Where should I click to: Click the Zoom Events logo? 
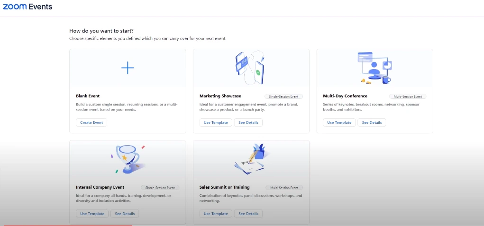pyautogui.click(x=27, y=7)
